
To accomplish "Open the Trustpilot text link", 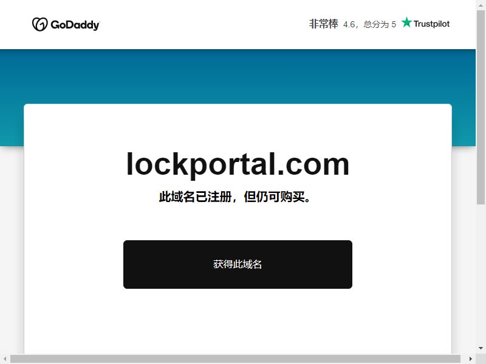I will click(x=431, y=24).
